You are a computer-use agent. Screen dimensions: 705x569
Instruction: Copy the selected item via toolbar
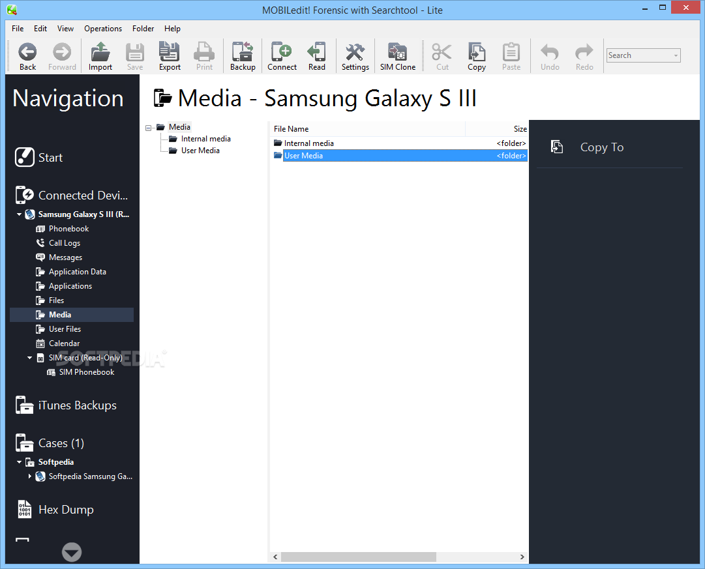477,57
